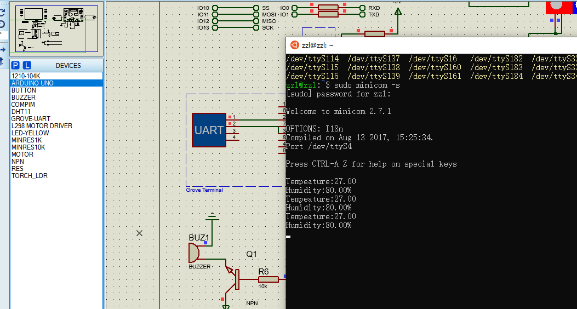Click the P pick devices button
The width and height of the screenshot is (577, 309).
[x=15, y=66]
